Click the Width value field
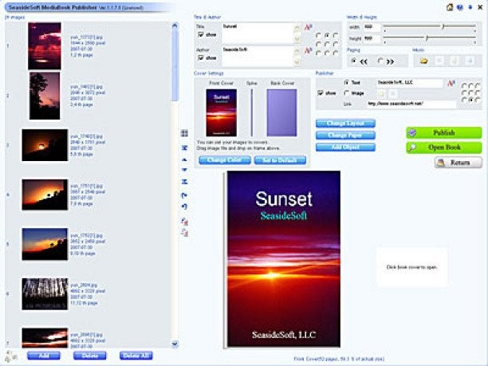This screenshot has width=488, height=366. point(372,27)
